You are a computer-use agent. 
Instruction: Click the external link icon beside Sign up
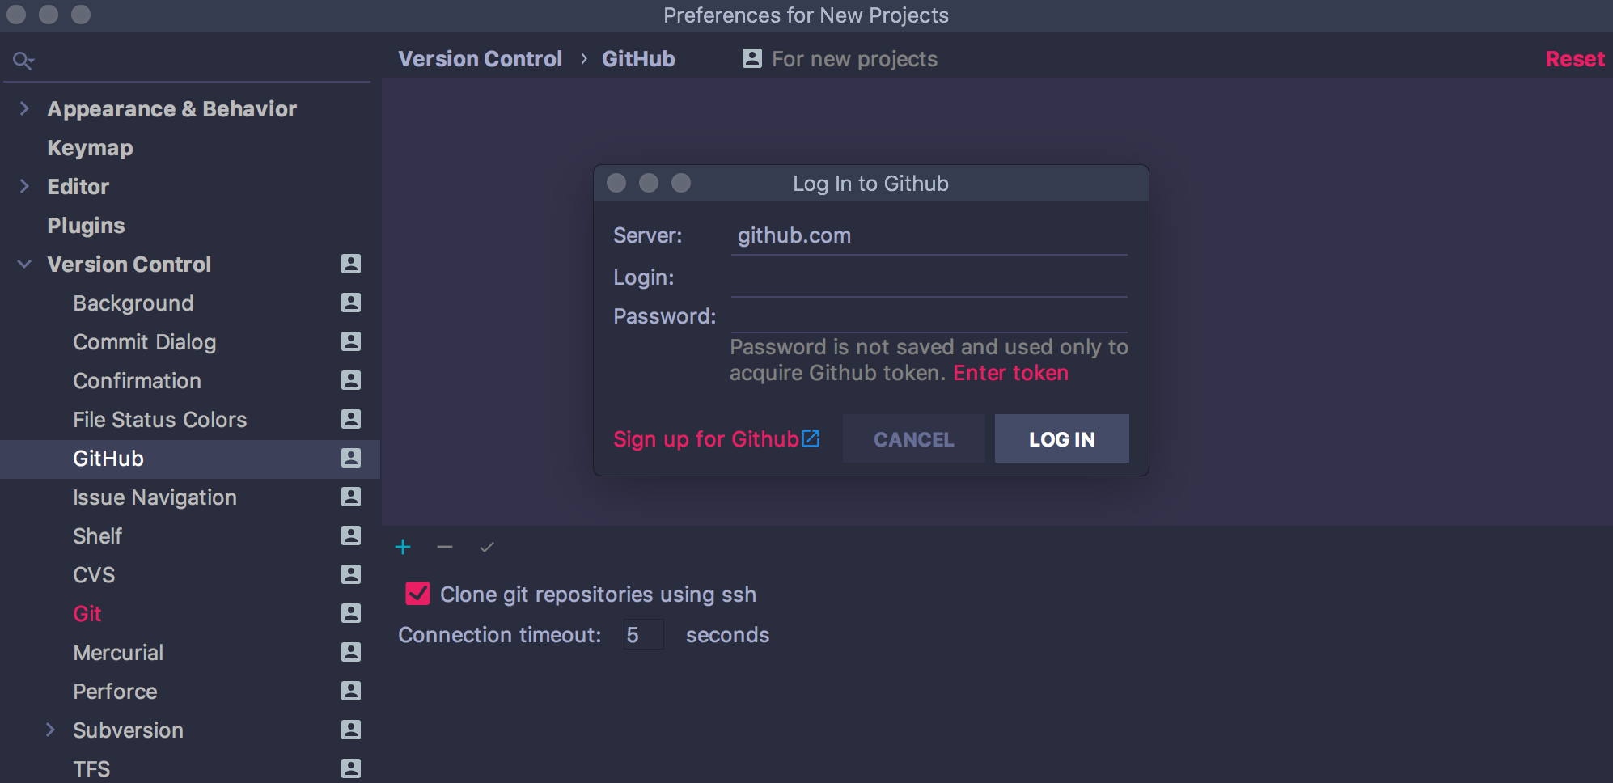tap(811, 438)
